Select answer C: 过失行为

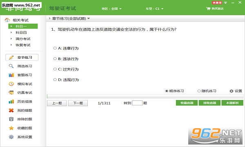pos(55,69)
